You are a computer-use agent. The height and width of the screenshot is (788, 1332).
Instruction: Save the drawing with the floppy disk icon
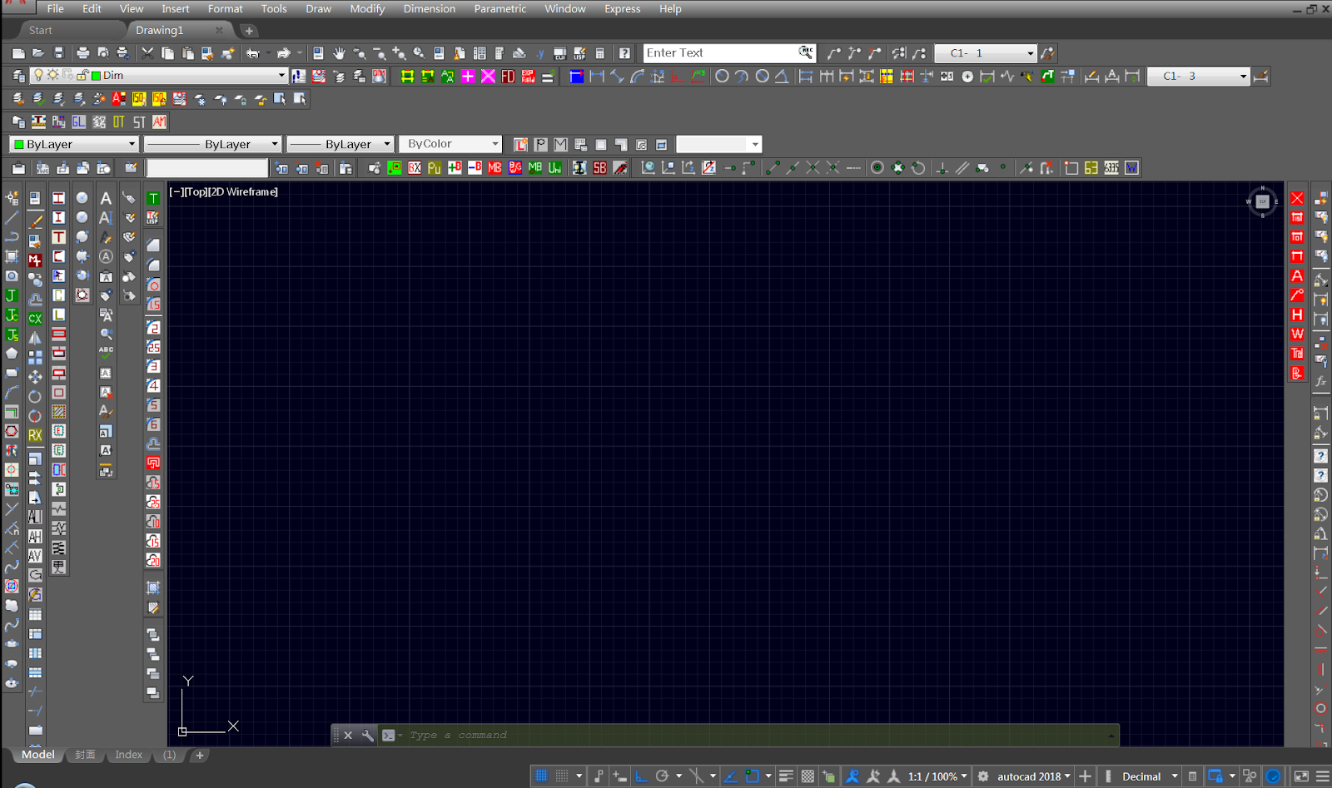tap(58, 53)
